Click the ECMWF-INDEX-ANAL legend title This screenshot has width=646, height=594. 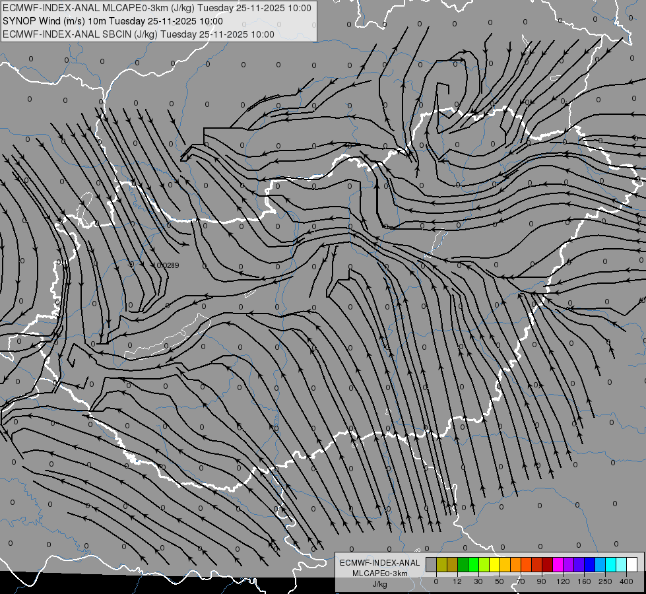coord(380,563)
